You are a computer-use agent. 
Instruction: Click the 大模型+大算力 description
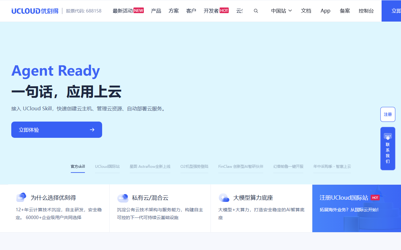tap(261, 213)
